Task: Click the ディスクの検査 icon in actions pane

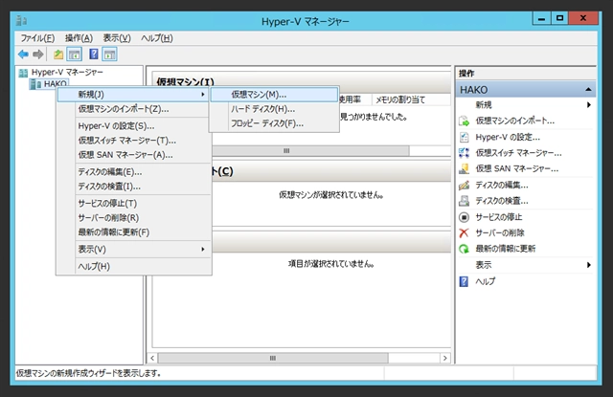Action: click(x=464, y=201)
